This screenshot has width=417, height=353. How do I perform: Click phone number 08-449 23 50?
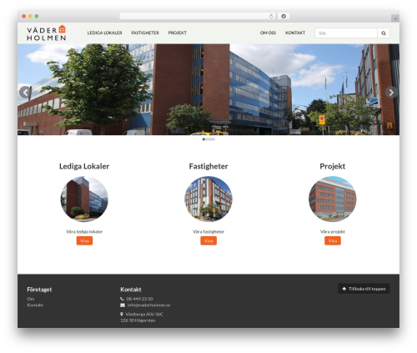(139, 299)
